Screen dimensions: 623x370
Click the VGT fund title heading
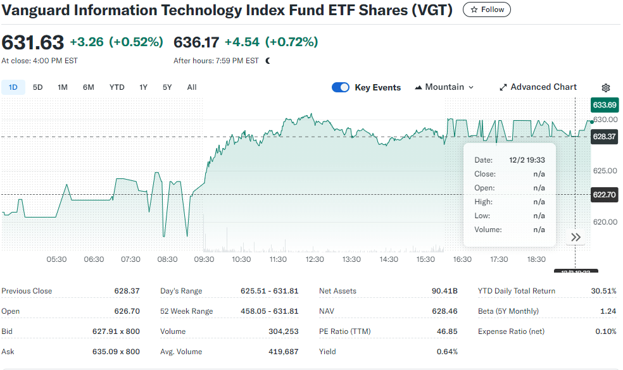(227, 10)
